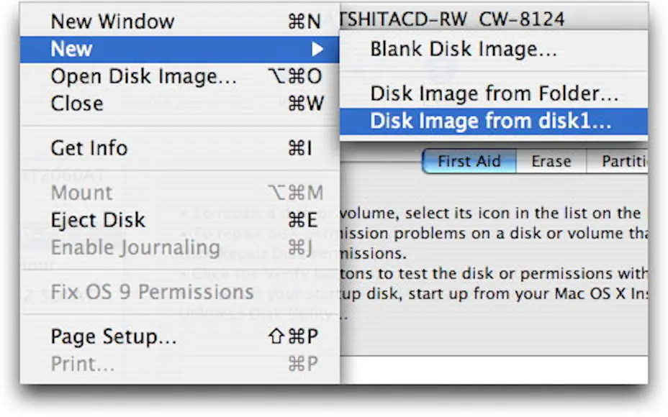Close the Disk Utility window via Close menu item
668x417 pixels.
tap(77, 104)
